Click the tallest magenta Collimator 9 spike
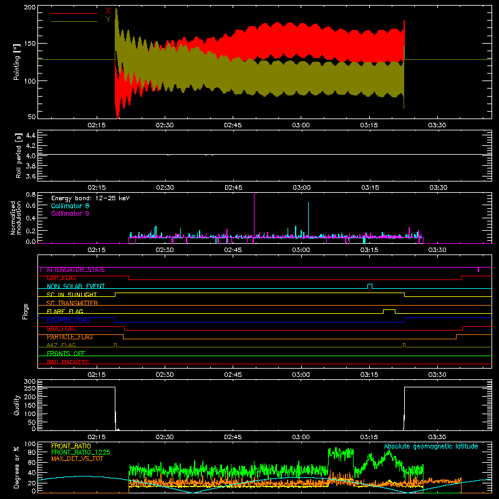Image resolution: width=499 pixels, height=499 pixels. [x=254, y=216]
